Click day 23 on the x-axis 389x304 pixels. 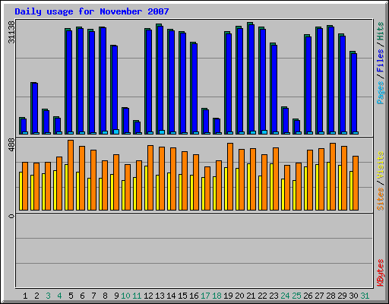[x=274, y=296]
